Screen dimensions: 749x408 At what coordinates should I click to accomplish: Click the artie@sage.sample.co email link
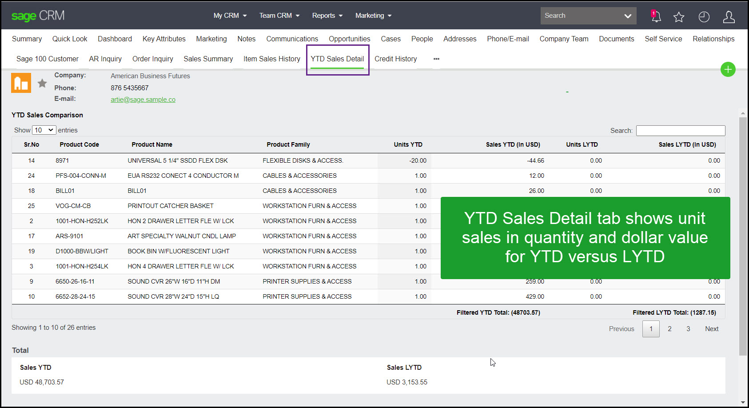[143, 99]
